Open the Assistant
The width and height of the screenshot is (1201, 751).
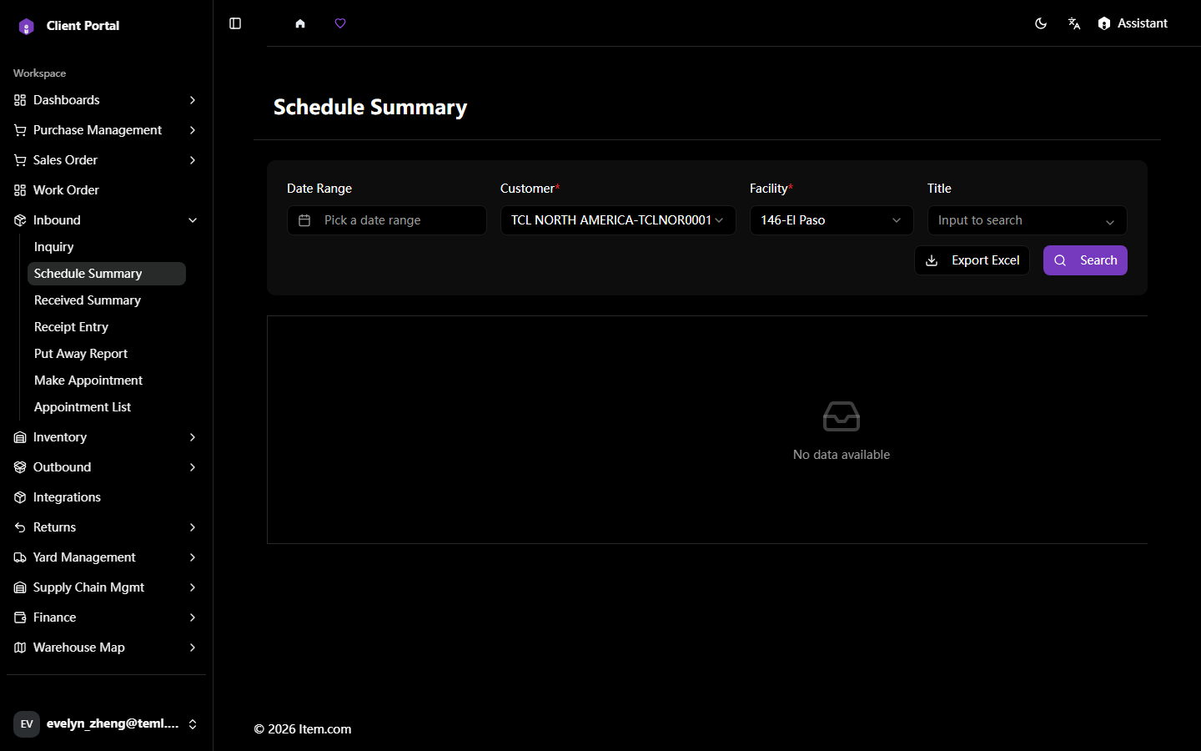pyautogui.click(x=1133, y=23)
